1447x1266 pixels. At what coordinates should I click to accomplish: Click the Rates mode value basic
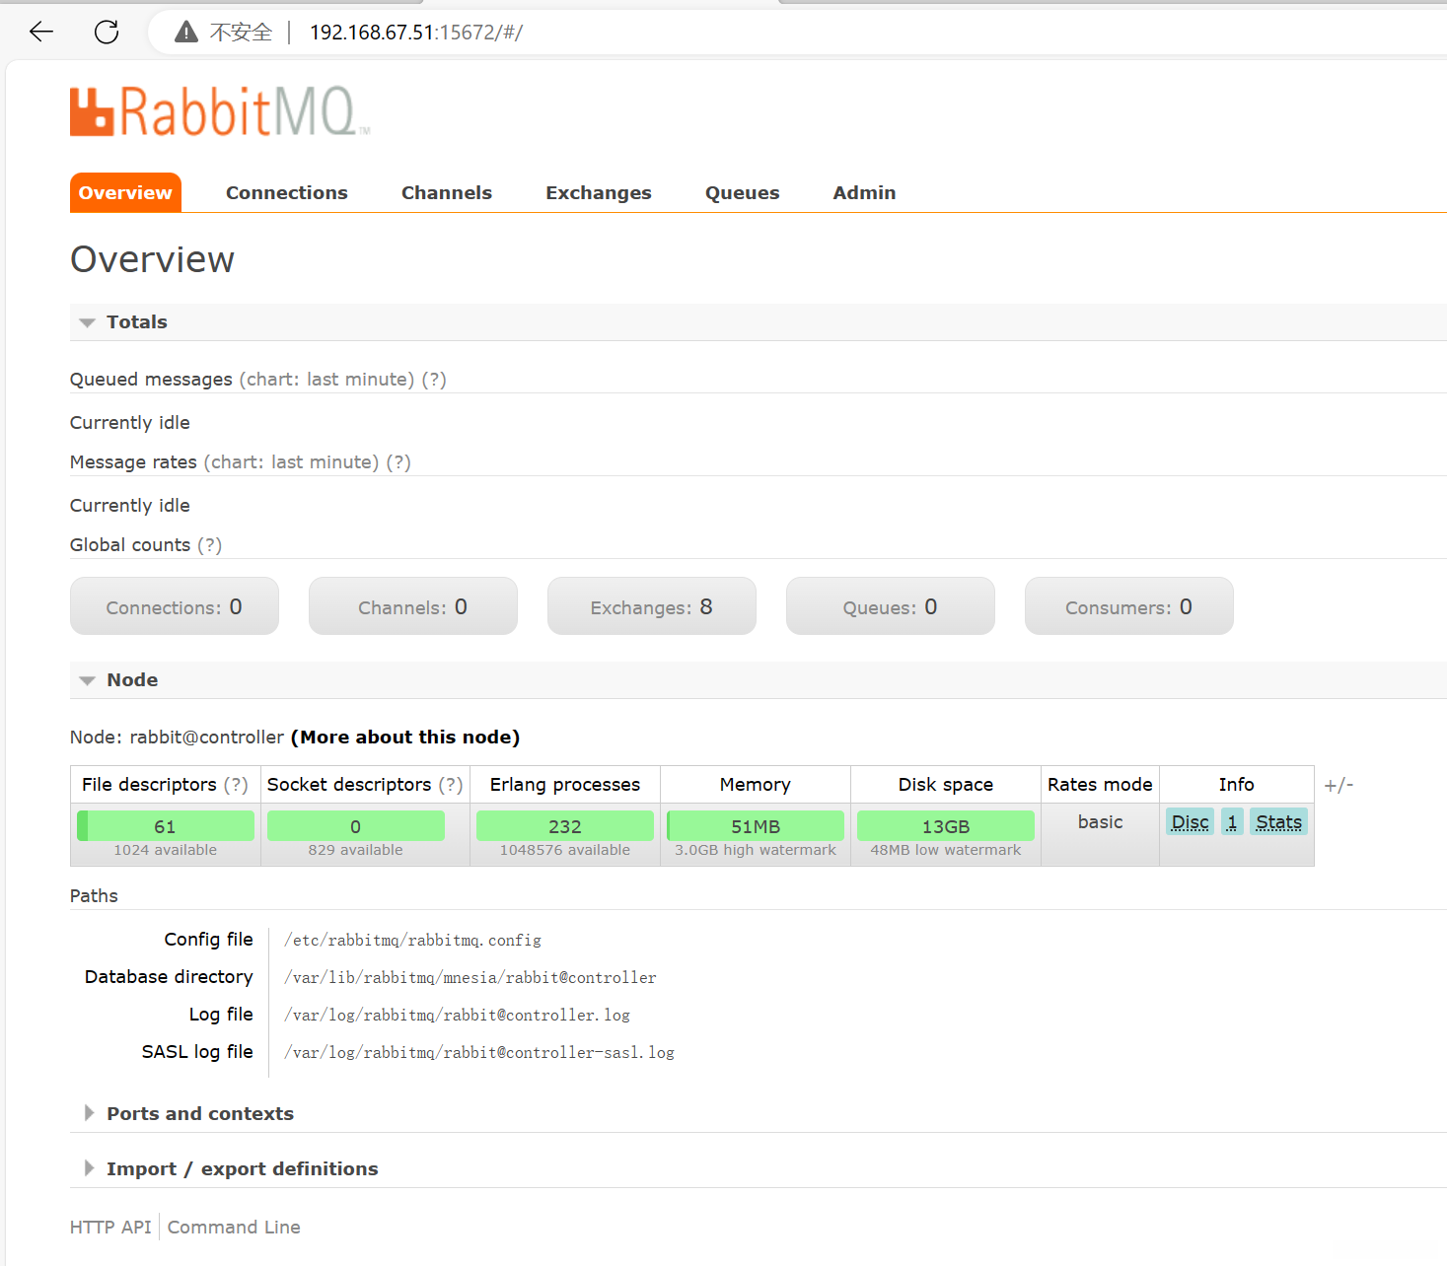coord(1101,822)
